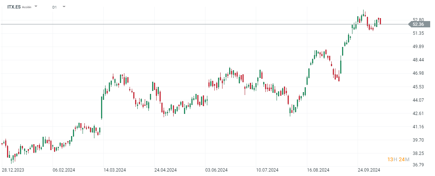
Task: Click the 44.07 price scale value
Action: tap(418, 100)
